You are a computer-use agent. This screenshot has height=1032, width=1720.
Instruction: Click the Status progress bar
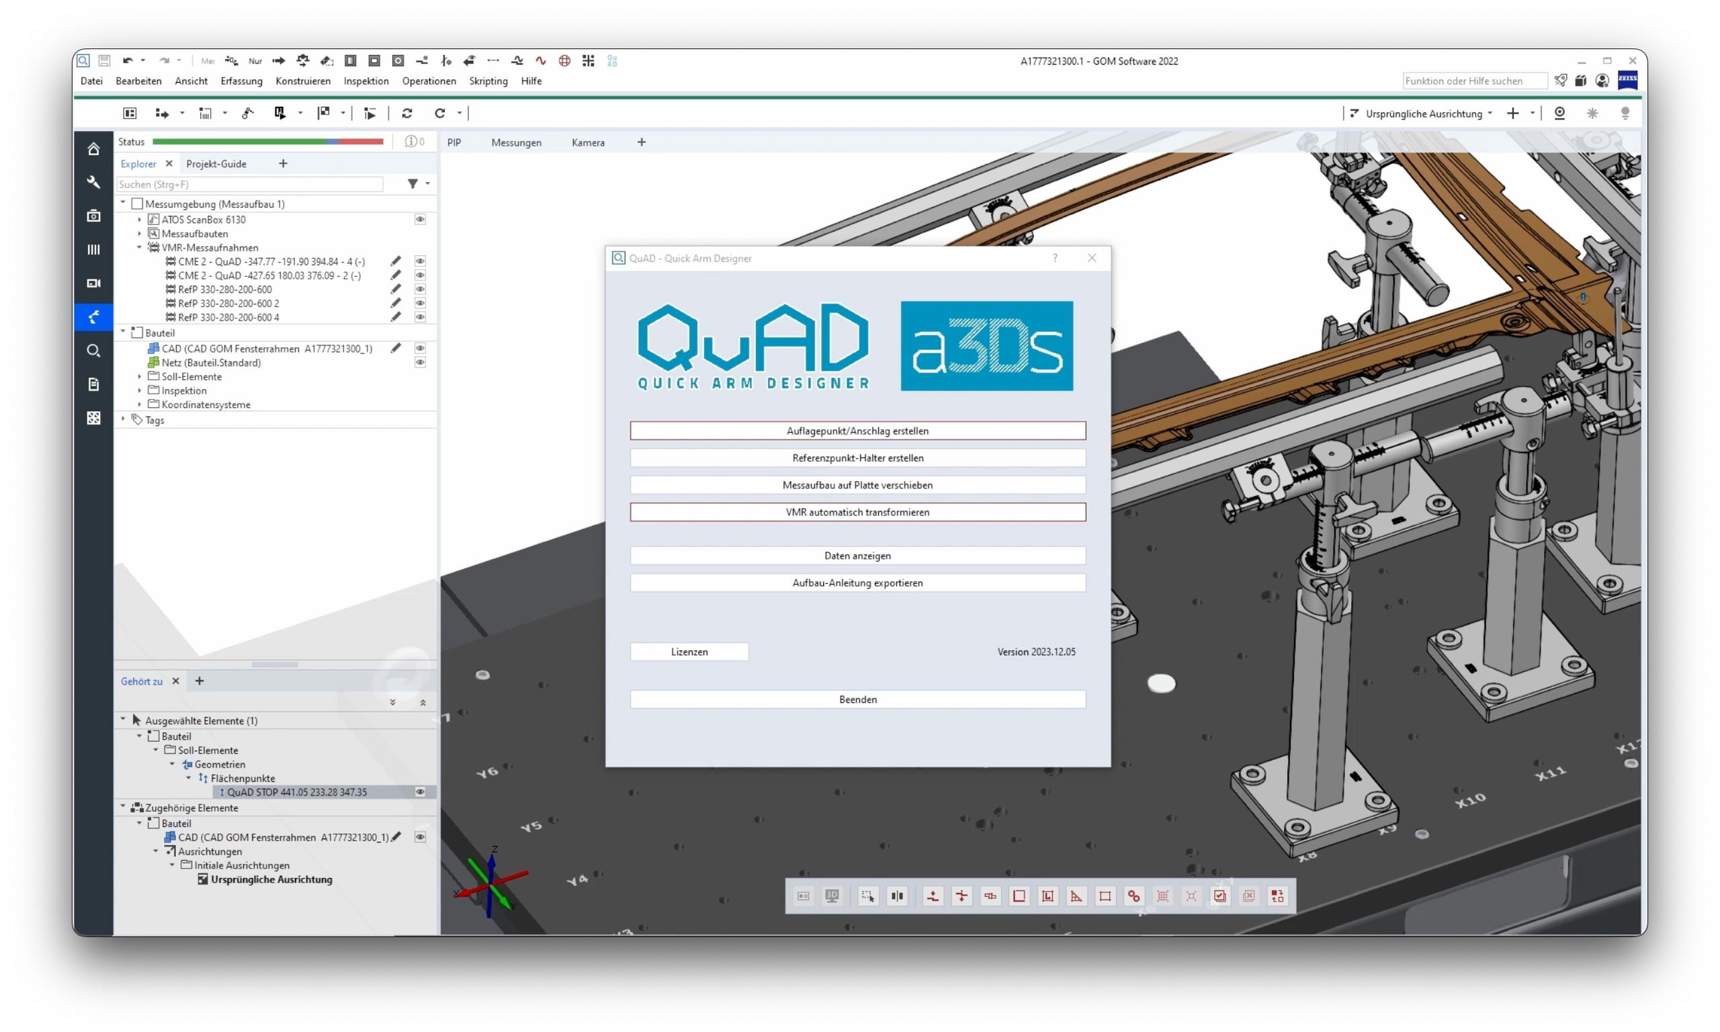pyautogui.click(x=267, y=141)
